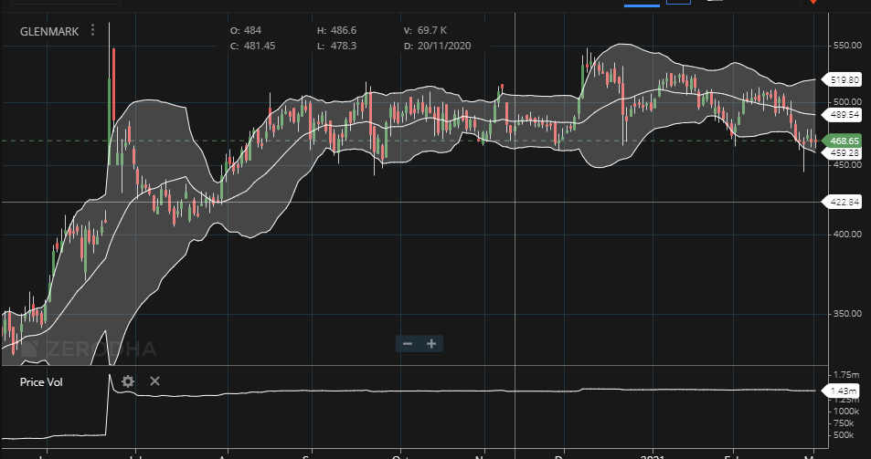Click the 489.54 middle band price tag
871x459 pixels.
tap(841, 115)
